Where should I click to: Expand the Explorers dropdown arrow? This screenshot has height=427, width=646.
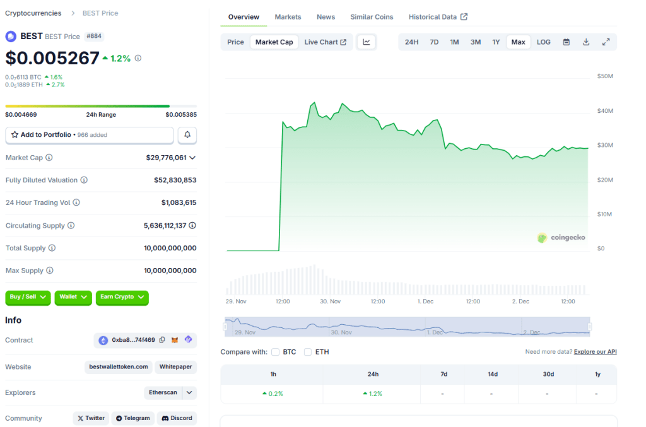click(x=189, y=392)
